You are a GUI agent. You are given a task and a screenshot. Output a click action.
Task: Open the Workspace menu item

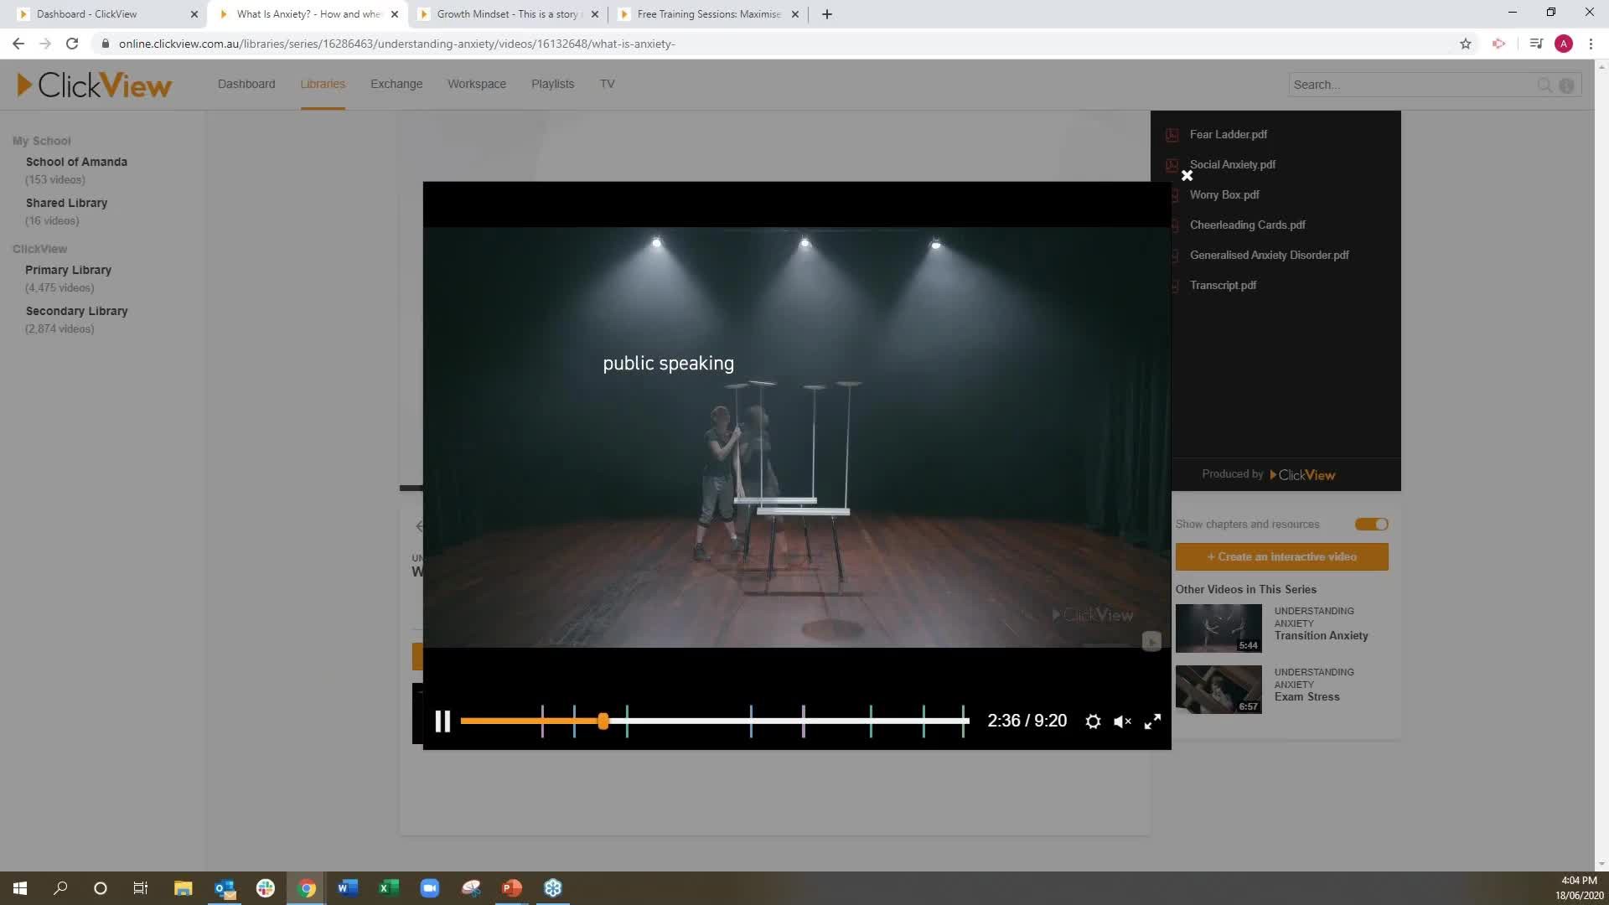(x=477, y=84)
